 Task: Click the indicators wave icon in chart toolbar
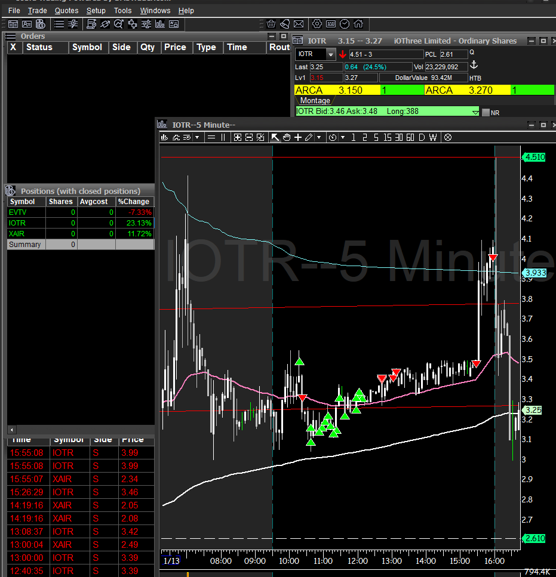[176, 138]
